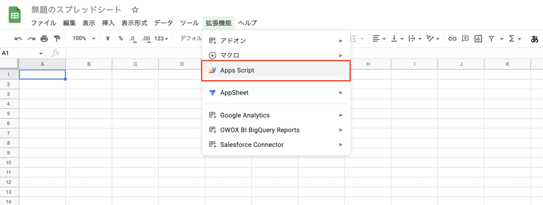This screenshot has height=205, width=543.
Task: Open the text rotation options
Action: pyautogui.click(x=433, y=39)
